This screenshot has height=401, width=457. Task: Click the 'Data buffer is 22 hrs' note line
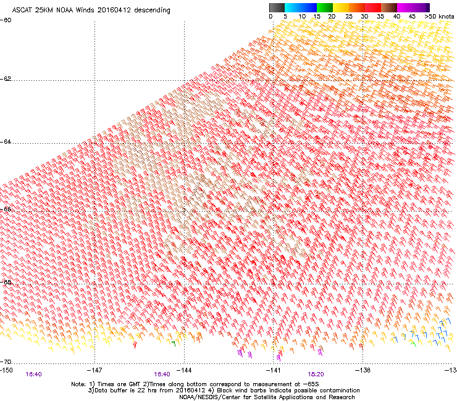224,391
